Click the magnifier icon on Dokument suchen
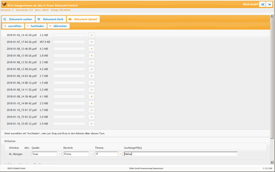The image size is (275, 172). [x=5, y=19]
